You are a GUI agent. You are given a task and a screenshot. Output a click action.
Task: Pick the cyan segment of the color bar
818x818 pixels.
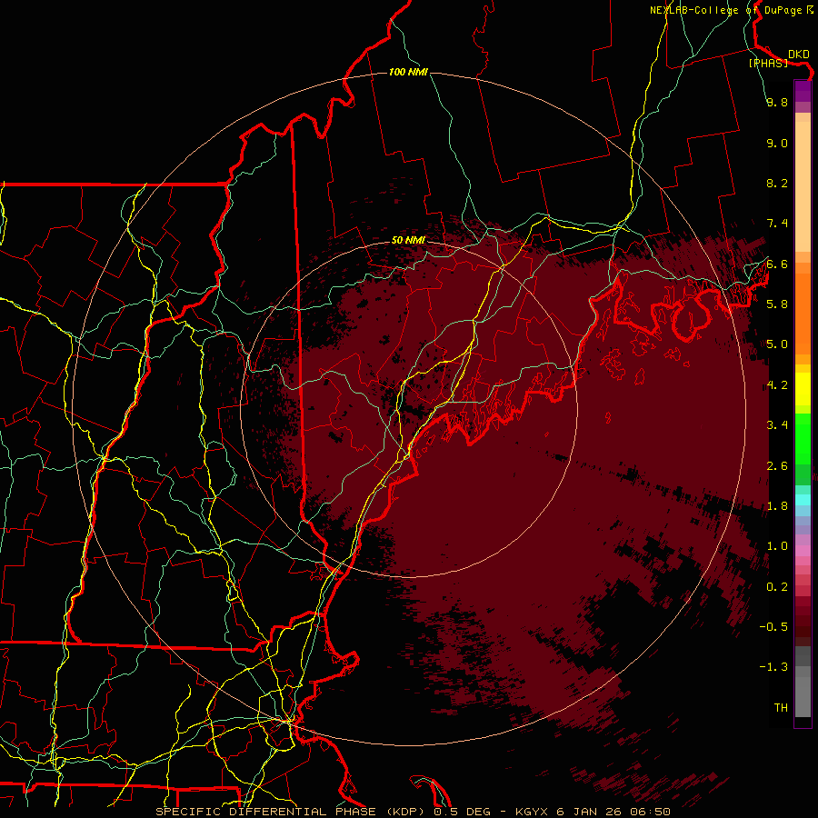pyautogui.click(x=803, y=500)
